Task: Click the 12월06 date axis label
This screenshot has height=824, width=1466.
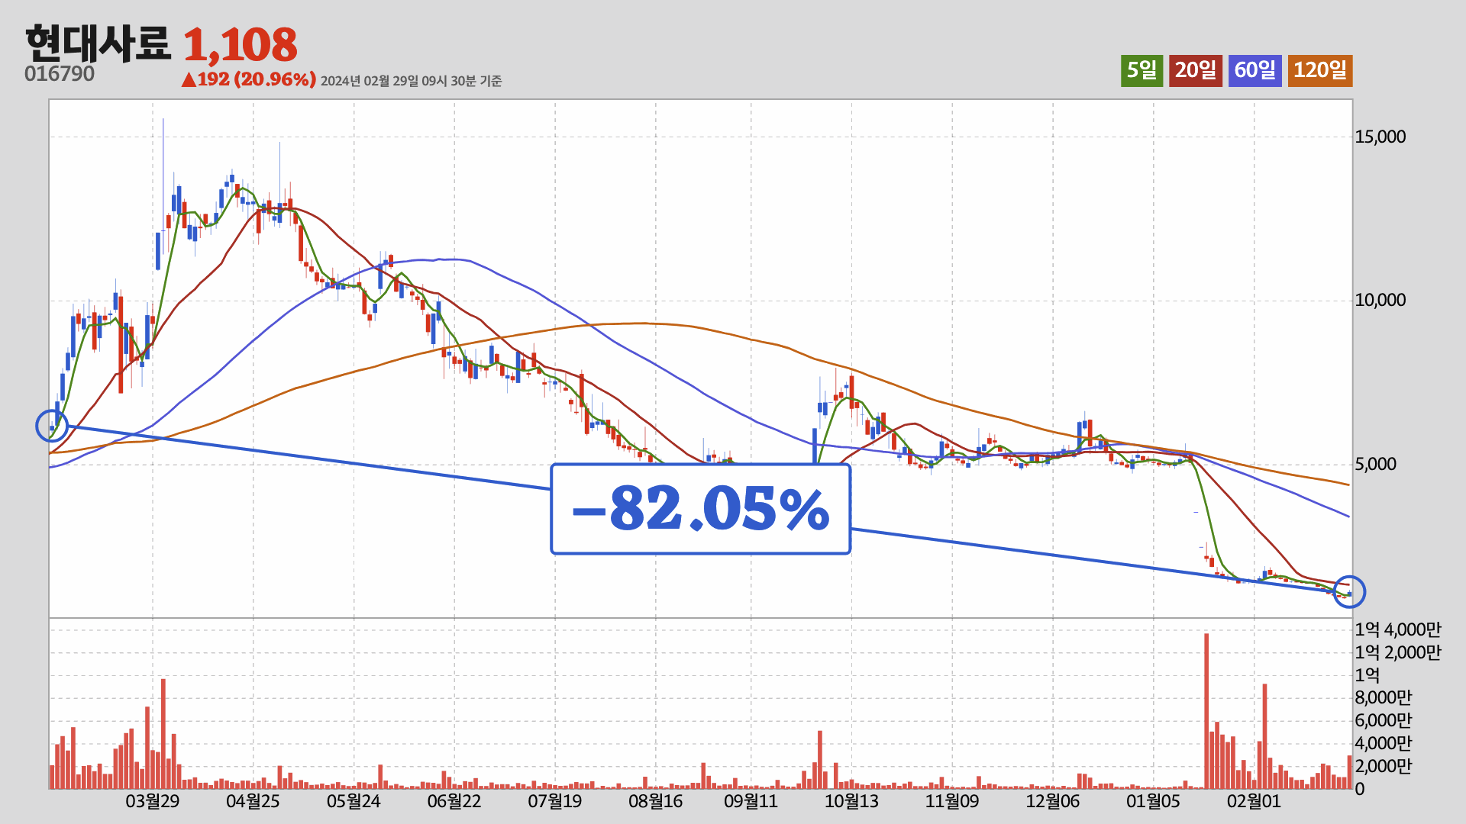Action: [x=1053, y=801]
